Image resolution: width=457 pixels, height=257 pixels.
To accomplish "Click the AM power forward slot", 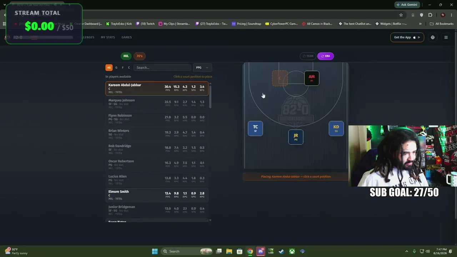I will pos(312,78).
